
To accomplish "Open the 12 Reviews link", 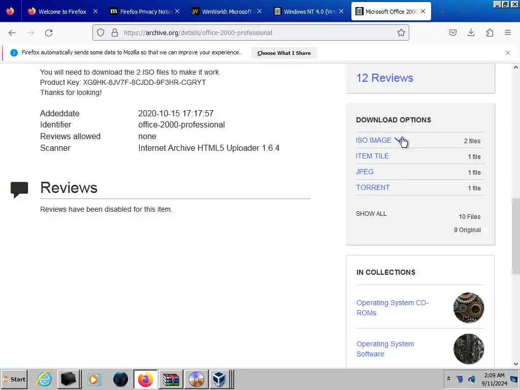I will (384, 78).
